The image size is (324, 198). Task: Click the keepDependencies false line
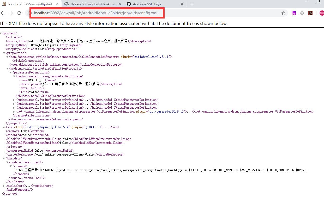pyautogui.click(x=41, y=49)
